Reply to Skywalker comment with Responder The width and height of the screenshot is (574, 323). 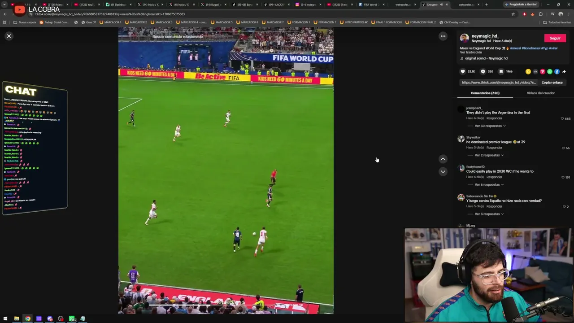[495, 148]
